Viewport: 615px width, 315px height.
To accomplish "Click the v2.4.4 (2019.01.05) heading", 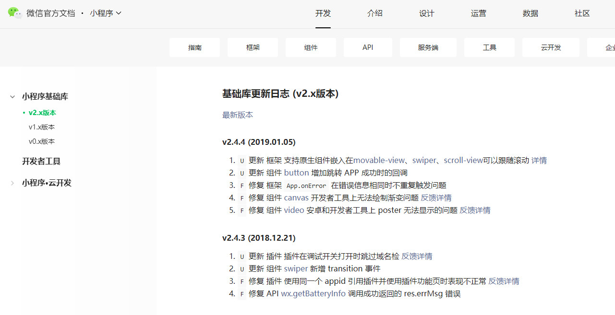I will [259, 142].
